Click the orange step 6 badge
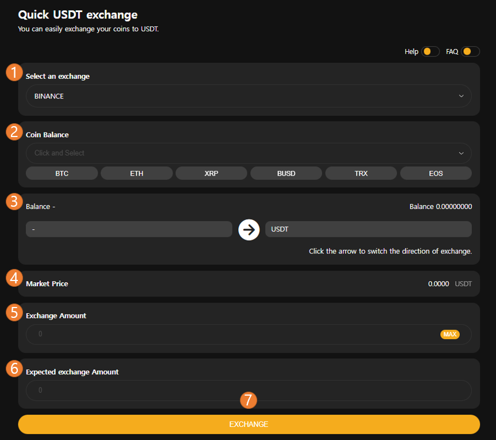 (x=14, y=368)
